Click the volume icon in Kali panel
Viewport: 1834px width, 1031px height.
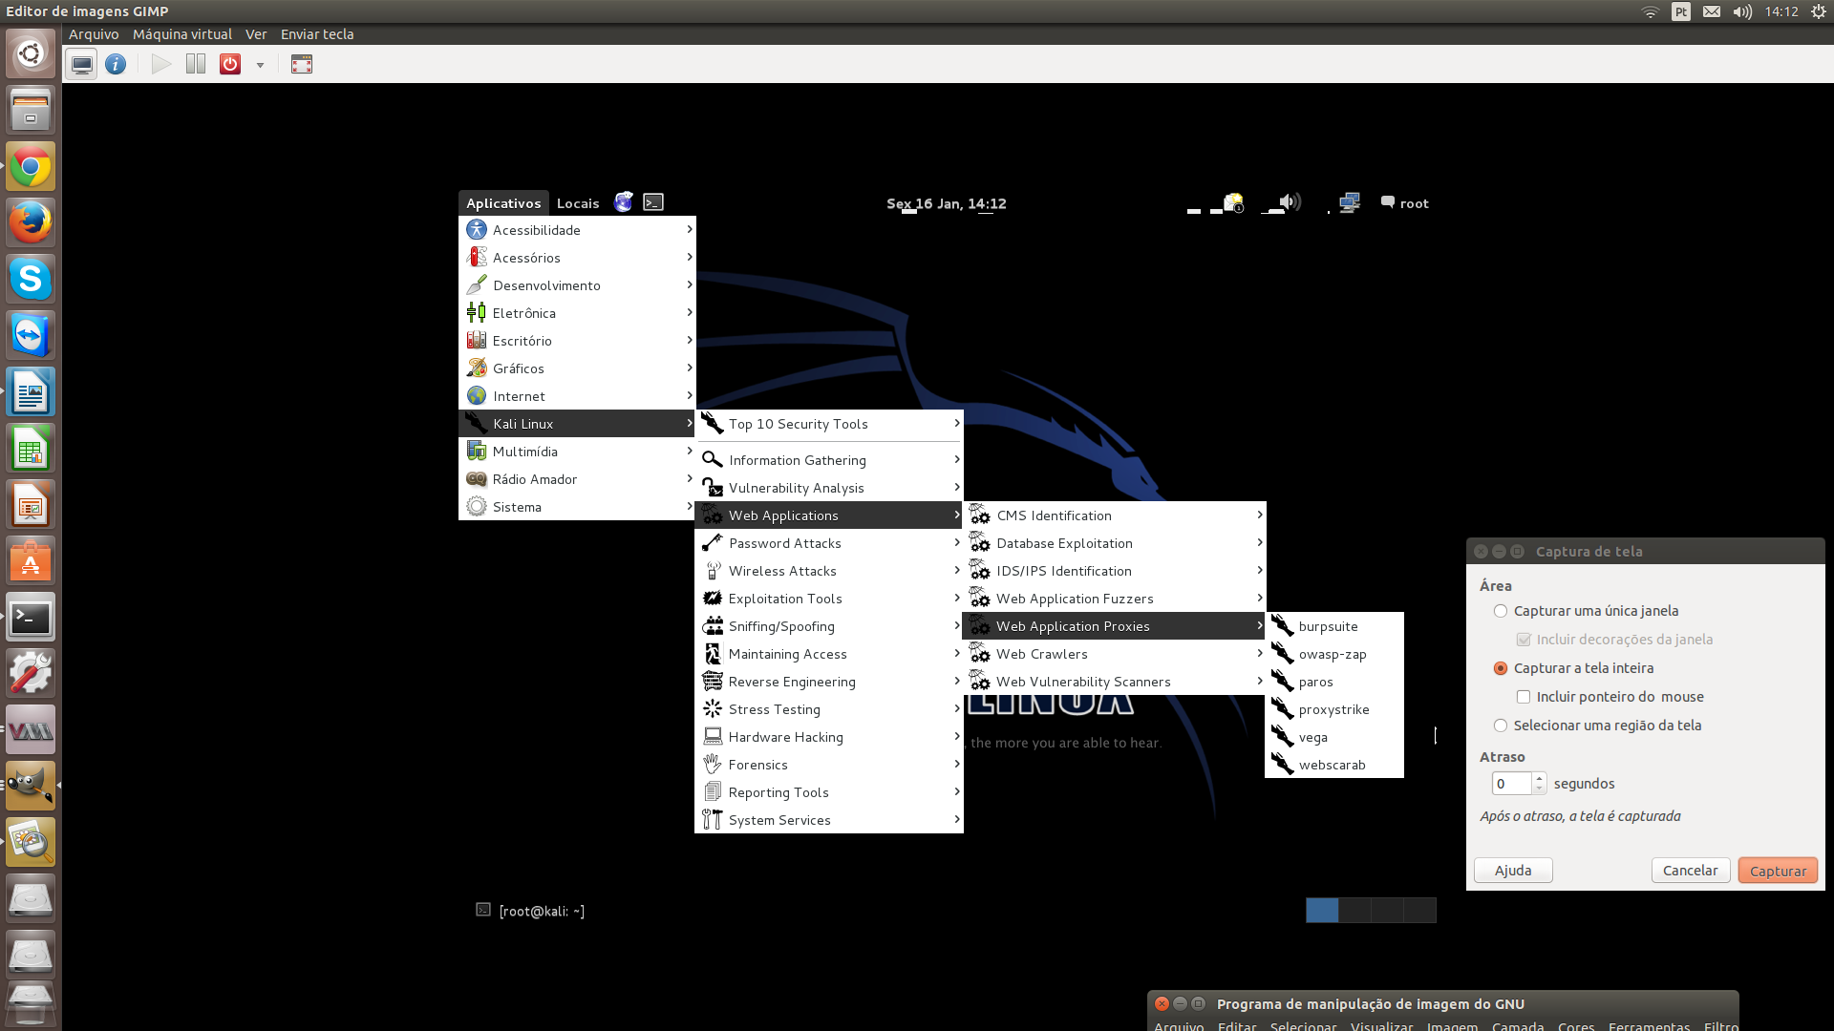1290,202
